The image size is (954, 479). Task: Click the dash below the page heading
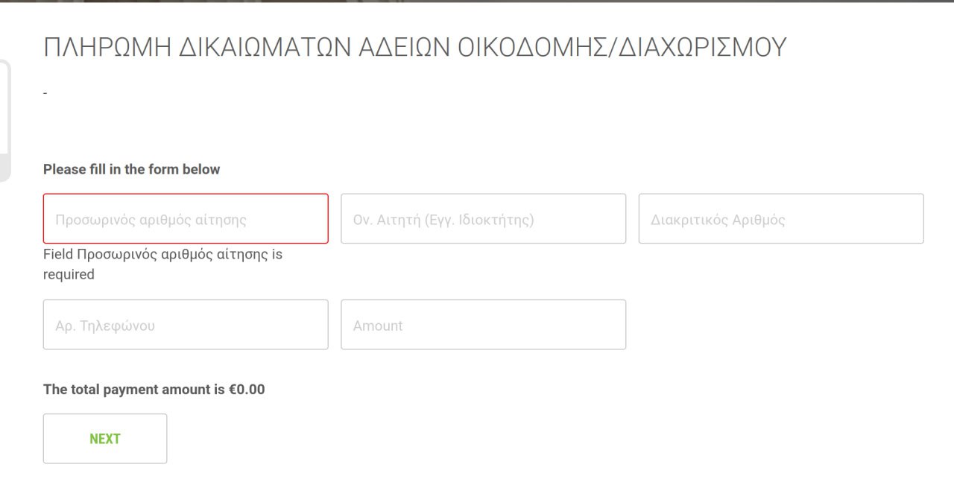click(x=45, y=93)
